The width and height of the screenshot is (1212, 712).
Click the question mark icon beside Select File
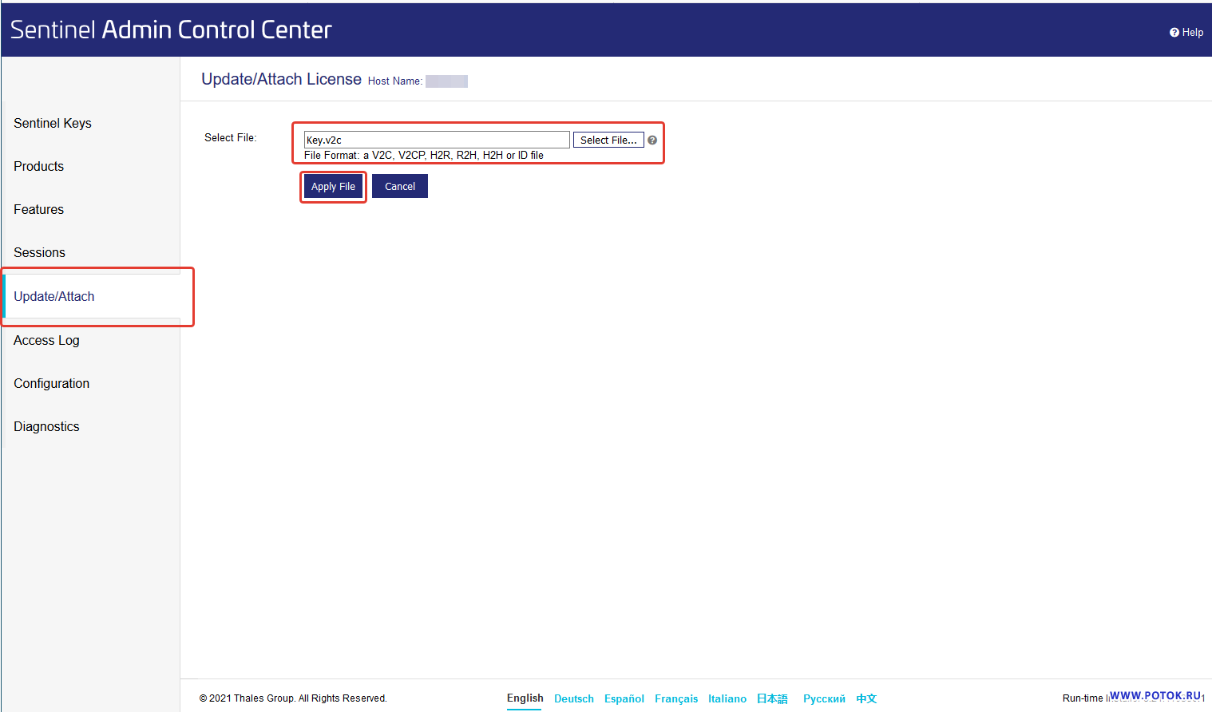(x=652, y=140)
